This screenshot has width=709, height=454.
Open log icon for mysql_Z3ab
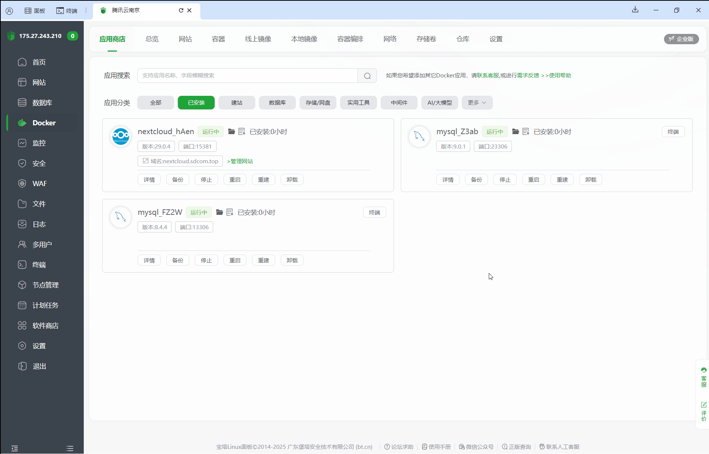[526, 132]
